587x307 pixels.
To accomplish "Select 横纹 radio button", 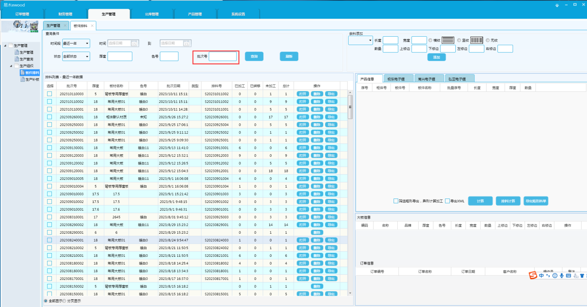I will click(x=430, y=40).
